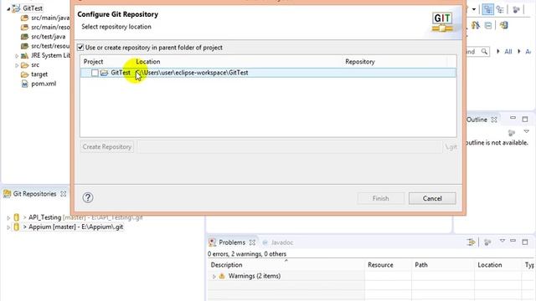The image size is (536, 301).
Task: Expand the src folder node
Action: tap(17, 65)
